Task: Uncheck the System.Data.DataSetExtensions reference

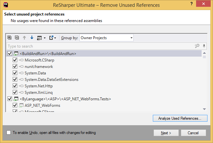Action: tap(15, 80)
